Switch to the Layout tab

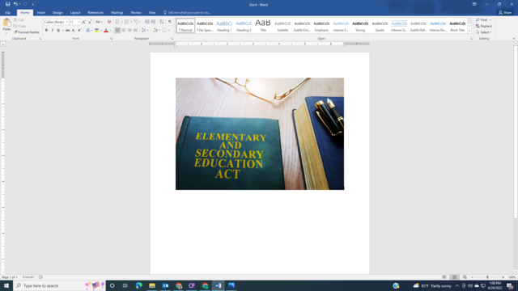point(75,13)
